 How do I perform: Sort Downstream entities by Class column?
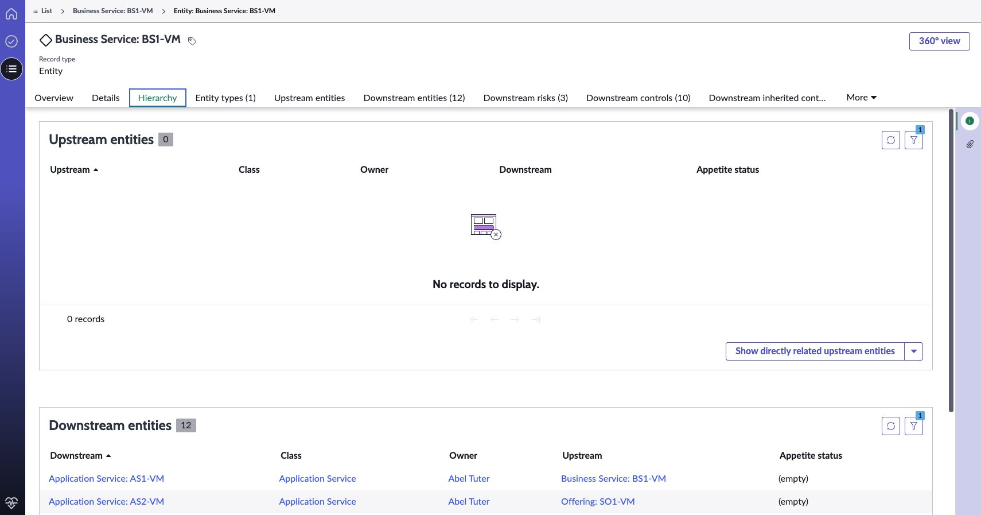coord(291,456)
